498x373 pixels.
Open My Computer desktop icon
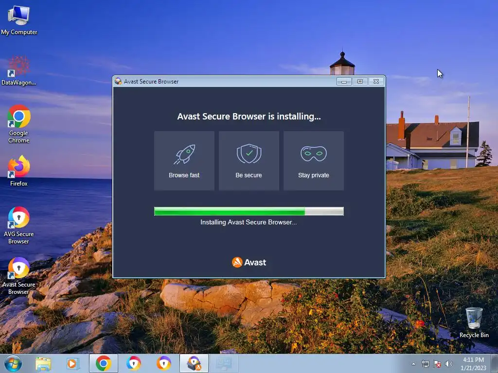(19, 19)
